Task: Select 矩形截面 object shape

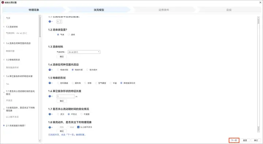Action: click(x=58, y=83)
